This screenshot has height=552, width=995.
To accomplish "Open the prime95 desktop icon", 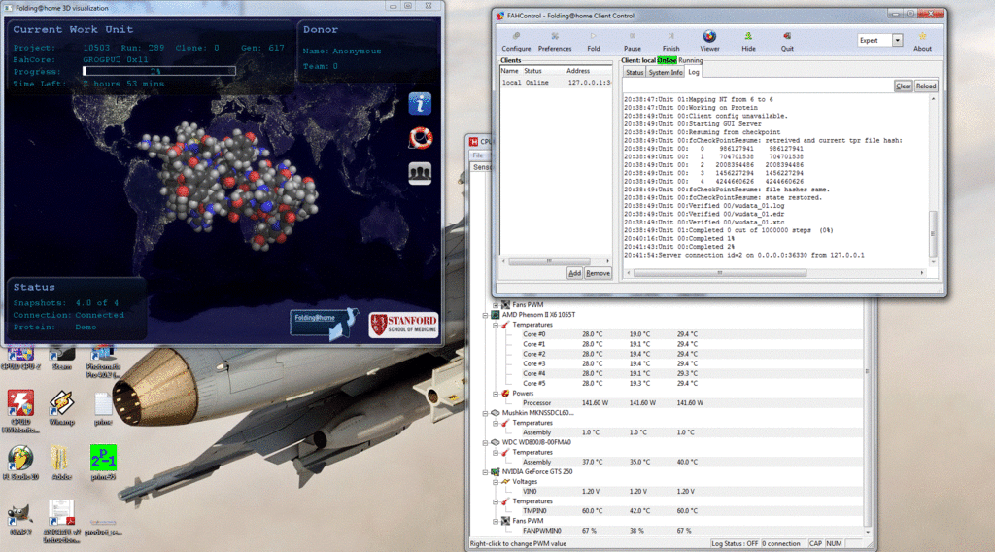I will (x=103, y=463).
